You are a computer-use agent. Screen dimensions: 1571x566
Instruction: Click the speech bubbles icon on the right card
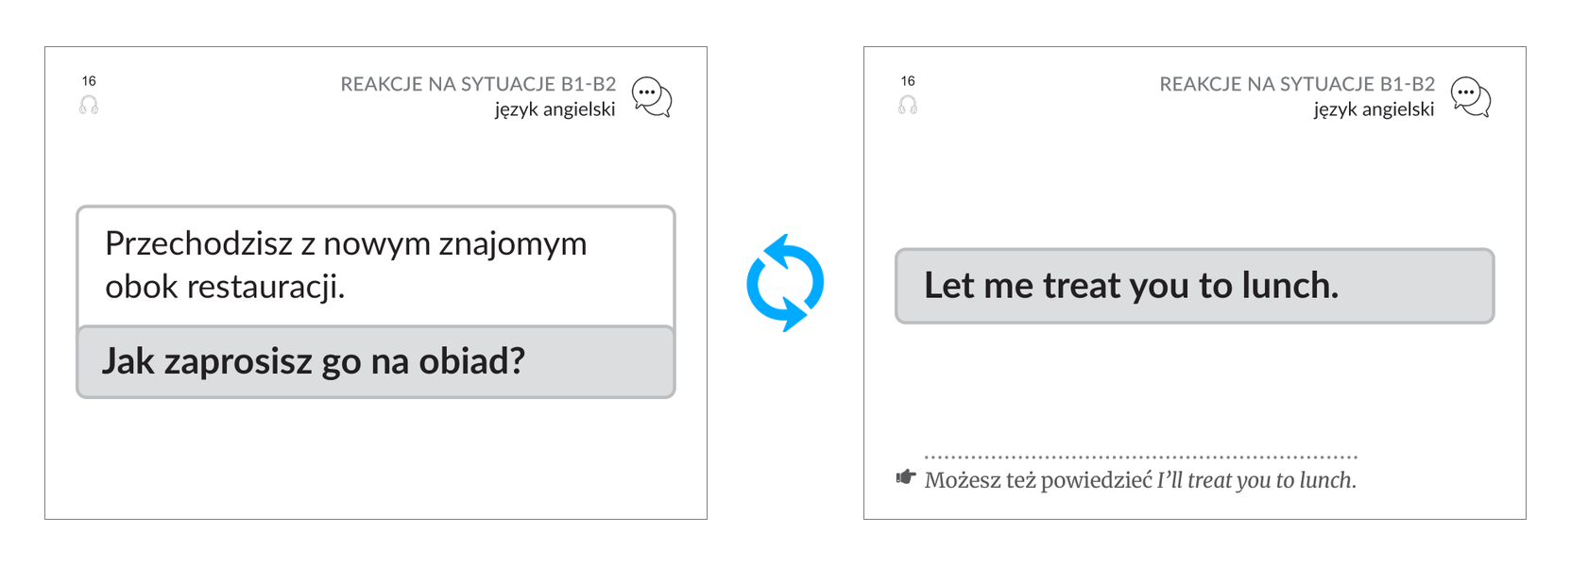[1471, 97]
